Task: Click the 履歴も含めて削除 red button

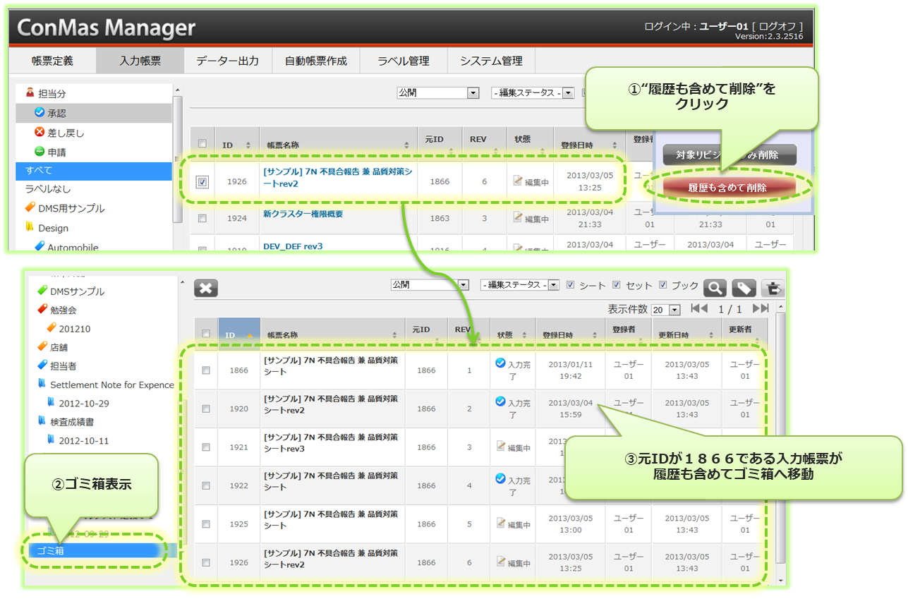Action: (x=729, y=188)
